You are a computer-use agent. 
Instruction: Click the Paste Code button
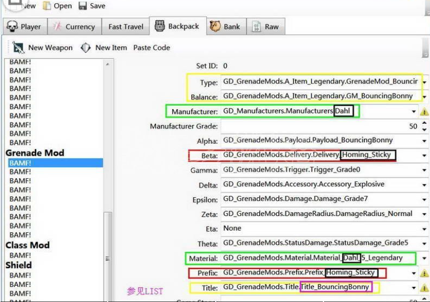coord(152,48)
